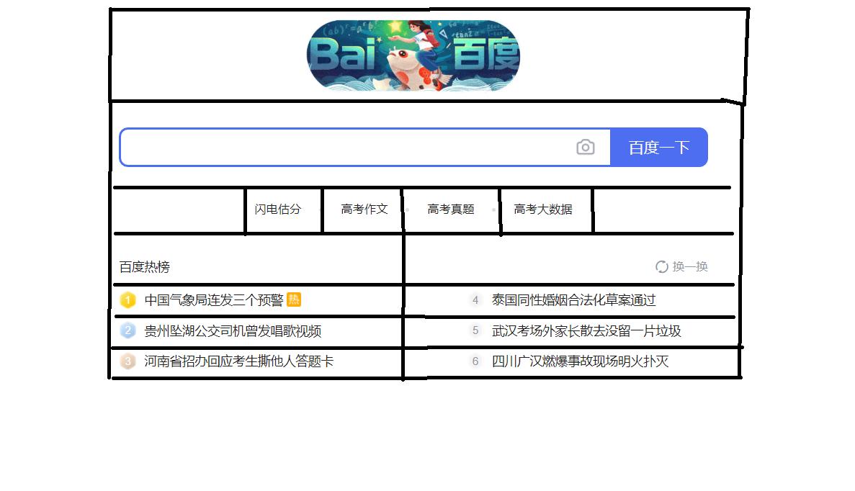Click the refresh icon beside 换一换
This screenshot has height=491, width=855.
click(662, 266)
